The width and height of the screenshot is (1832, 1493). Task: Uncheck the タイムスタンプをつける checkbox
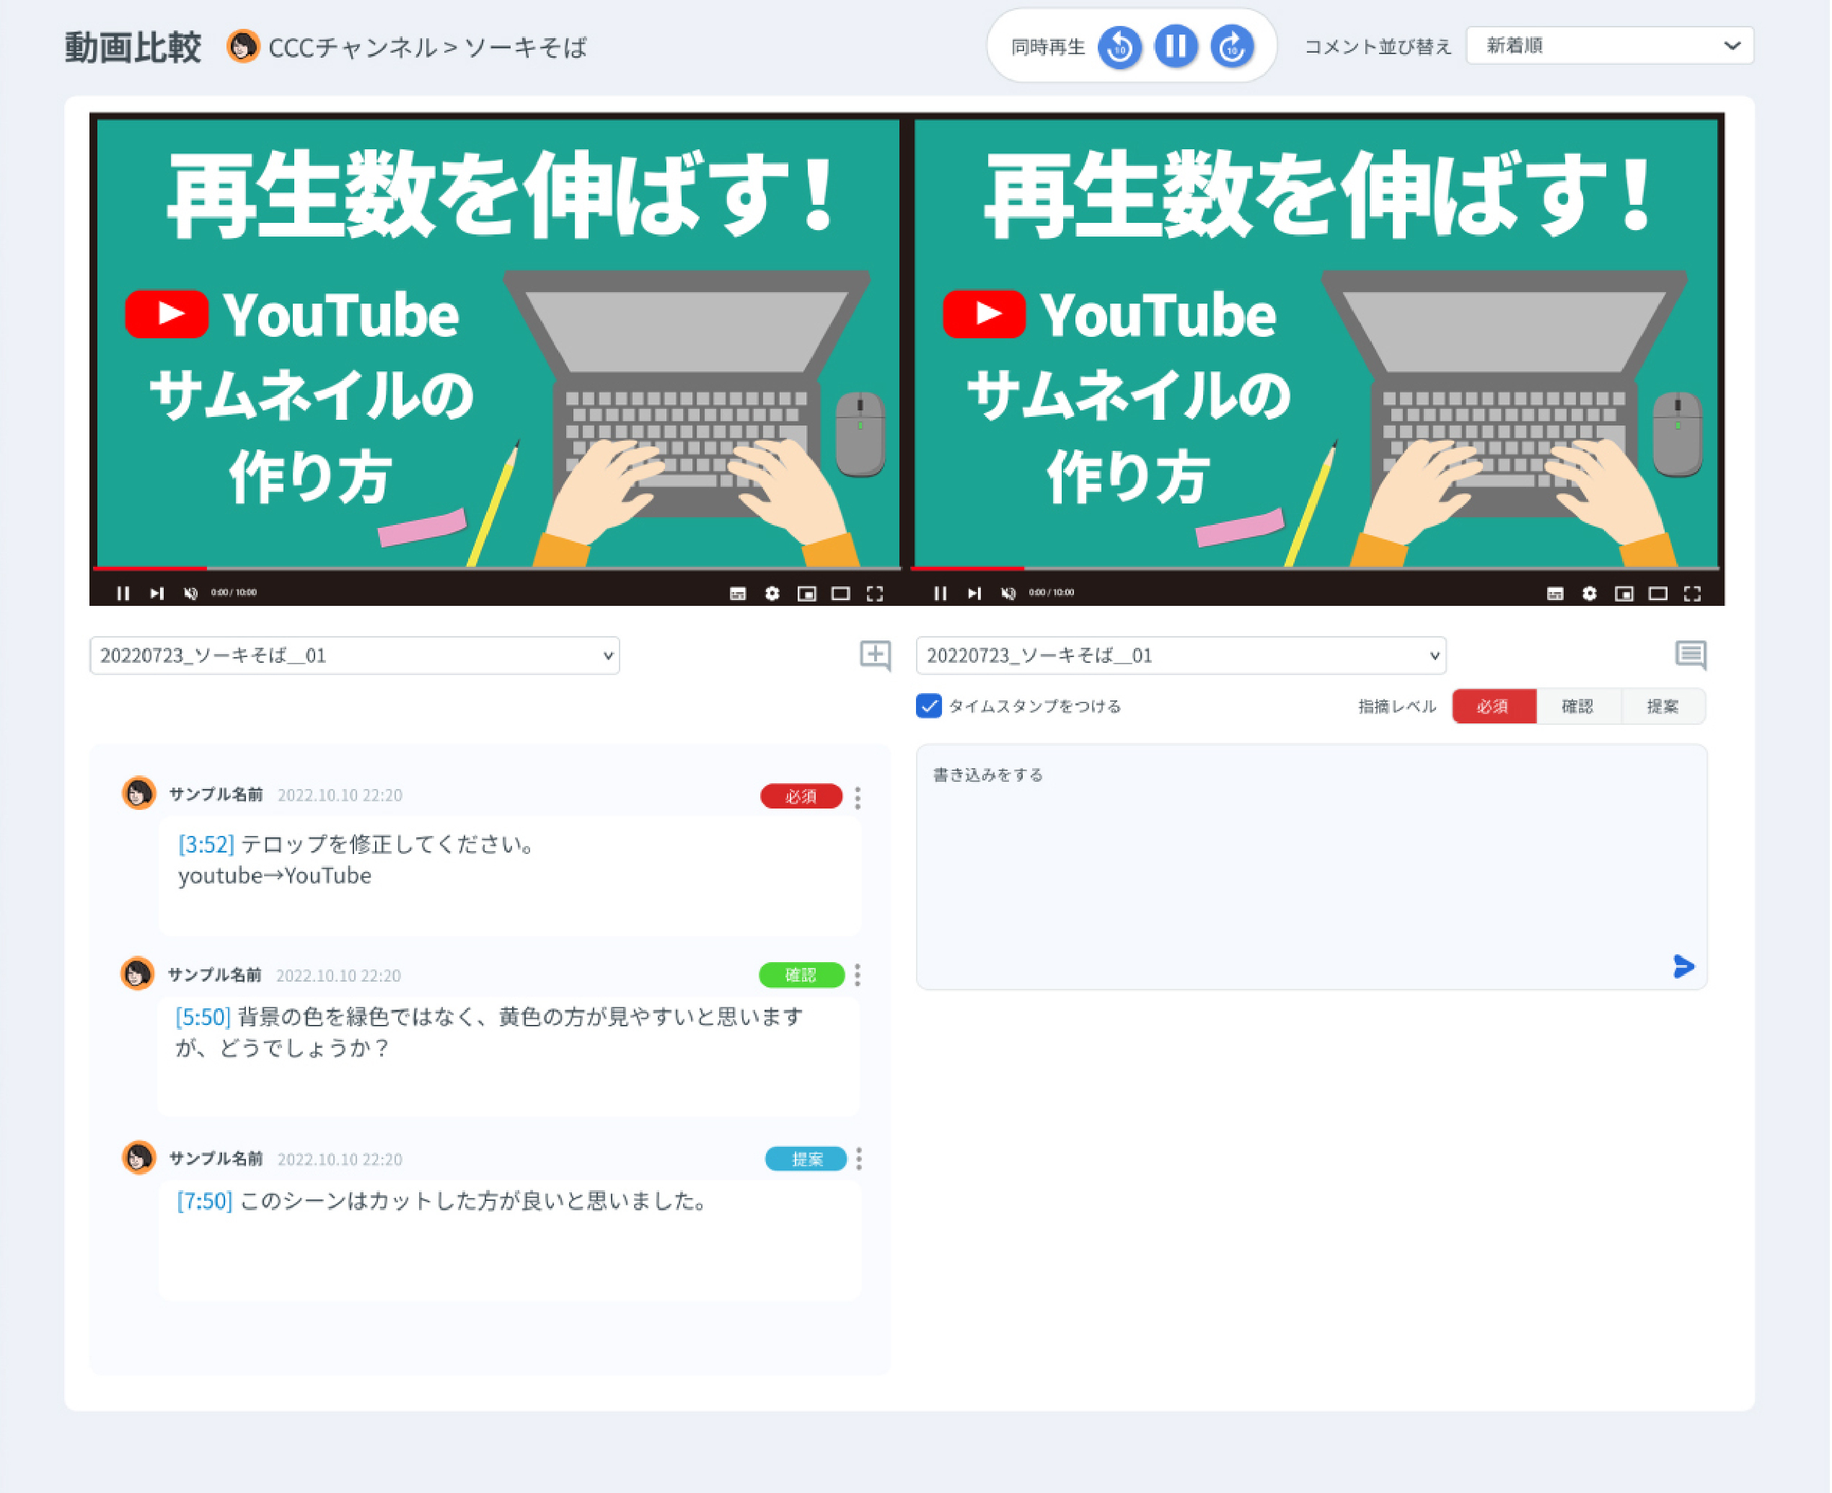tap(928, 706)
